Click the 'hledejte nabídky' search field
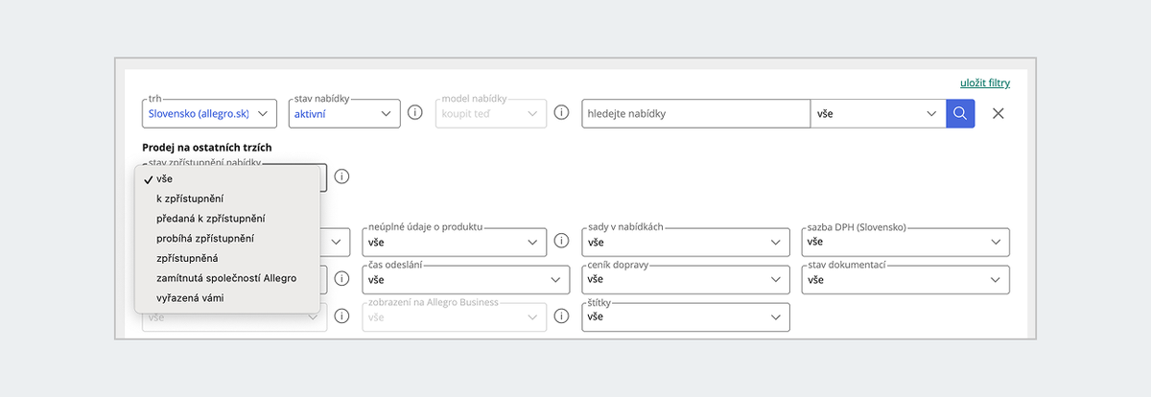The image size is (1151, 397). 695,113
